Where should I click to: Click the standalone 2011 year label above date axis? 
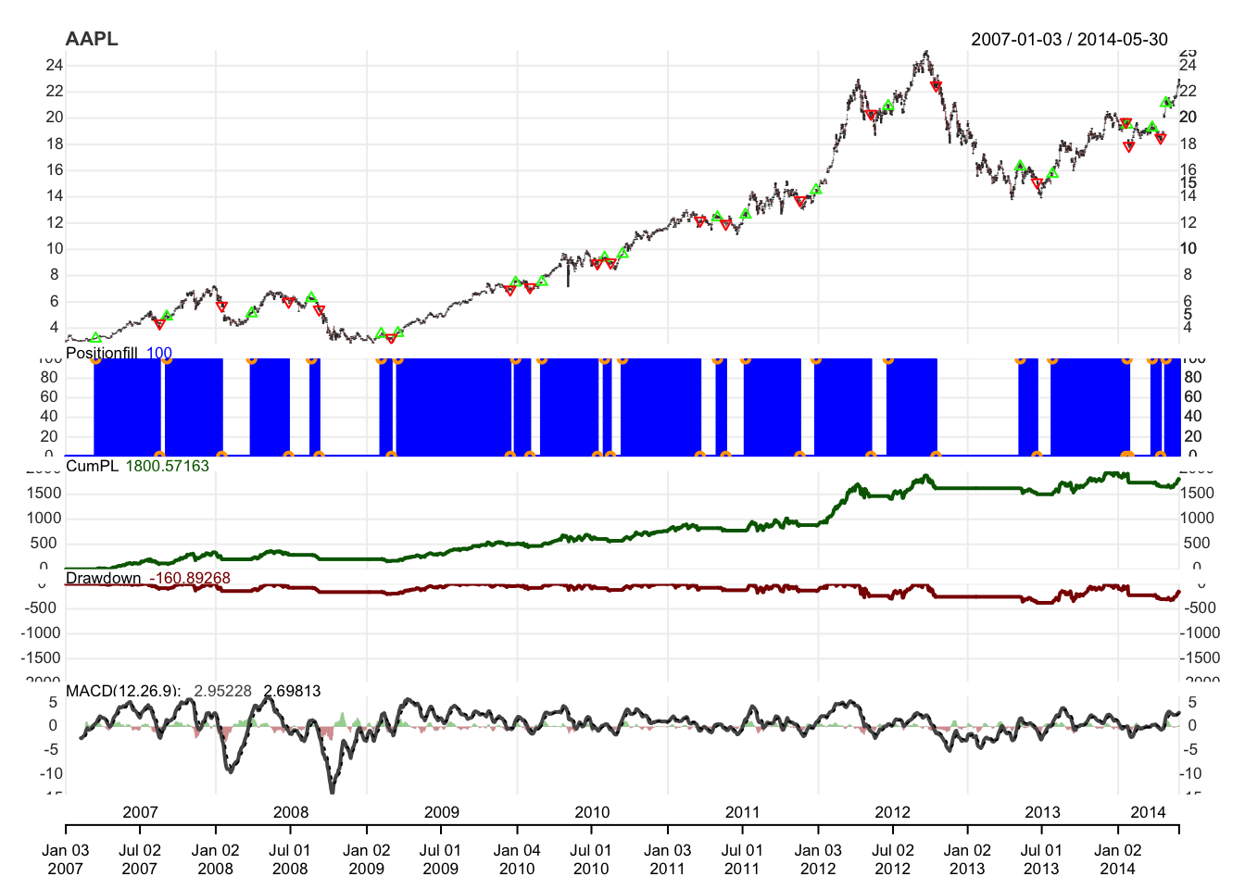click(x=742, y=812)
